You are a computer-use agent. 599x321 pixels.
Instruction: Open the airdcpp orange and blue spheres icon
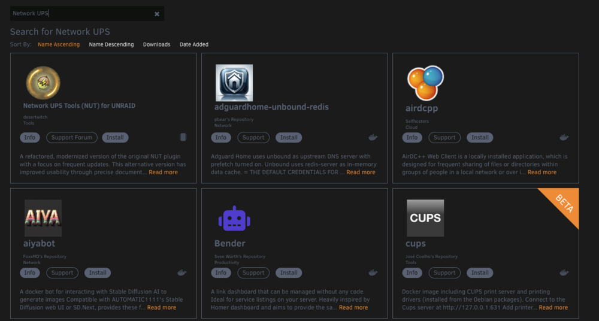425,83
